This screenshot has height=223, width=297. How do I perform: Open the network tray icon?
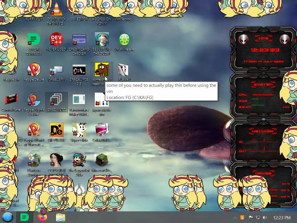coord(258,217)
